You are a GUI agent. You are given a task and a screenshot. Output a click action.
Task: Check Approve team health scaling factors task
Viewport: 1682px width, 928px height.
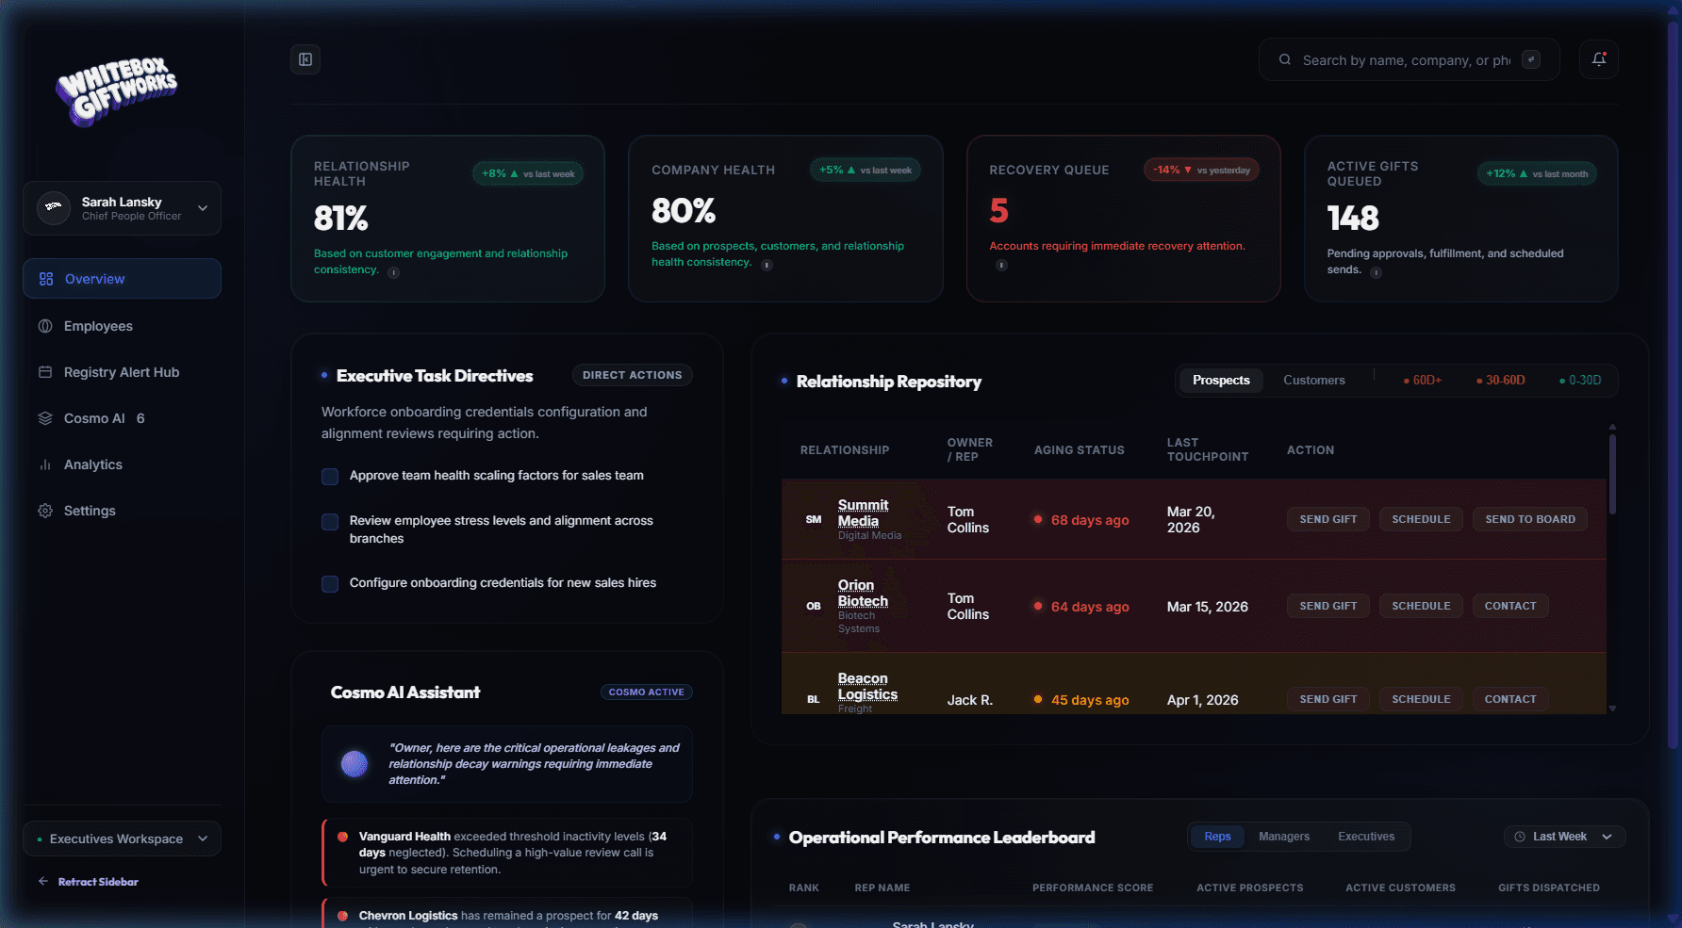pos(330,477)
